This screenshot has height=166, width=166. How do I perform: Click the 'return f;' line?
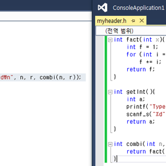[141, 70]
